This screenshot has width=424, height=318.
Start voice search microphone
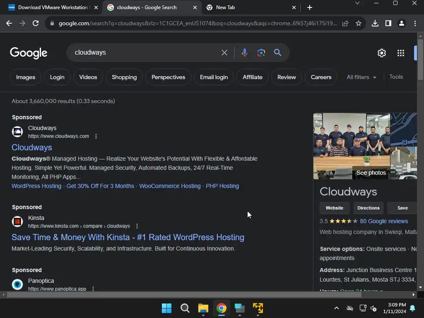tap(244, 53)
